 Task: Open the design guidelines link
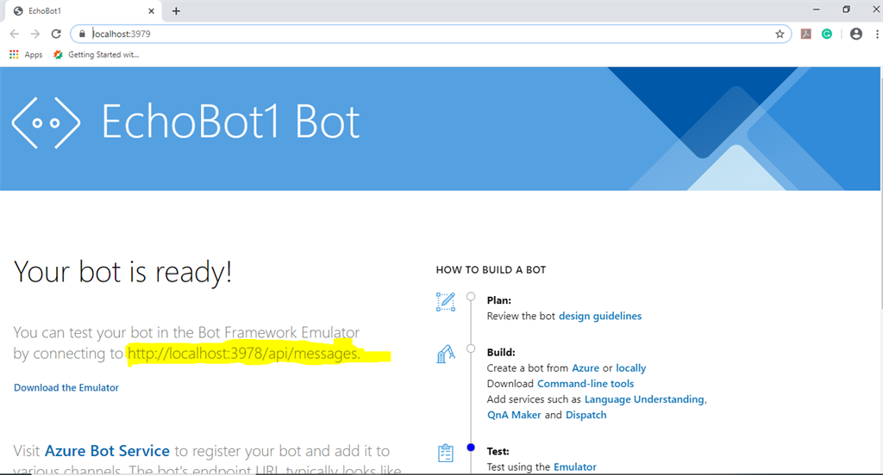click(600, 316)
